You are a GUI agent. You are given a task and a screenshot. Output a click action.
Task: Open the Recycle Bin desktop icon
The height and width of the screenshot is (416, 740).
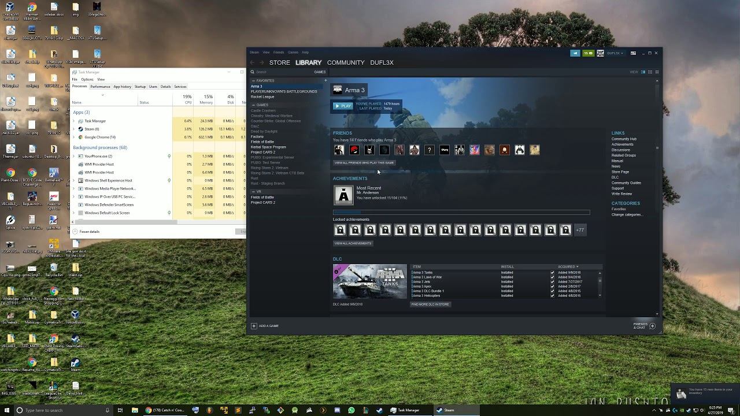click(53, 268)
